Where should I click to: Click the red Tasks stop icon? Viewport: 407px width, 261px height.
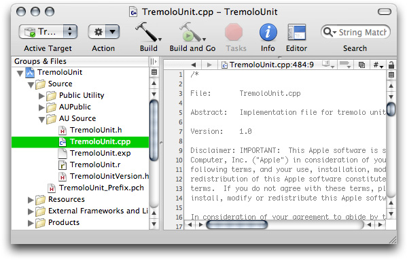click(234, 33)
